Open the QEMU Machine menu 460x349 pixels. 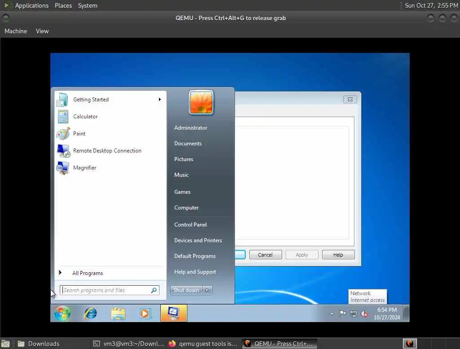click(16, 31)
